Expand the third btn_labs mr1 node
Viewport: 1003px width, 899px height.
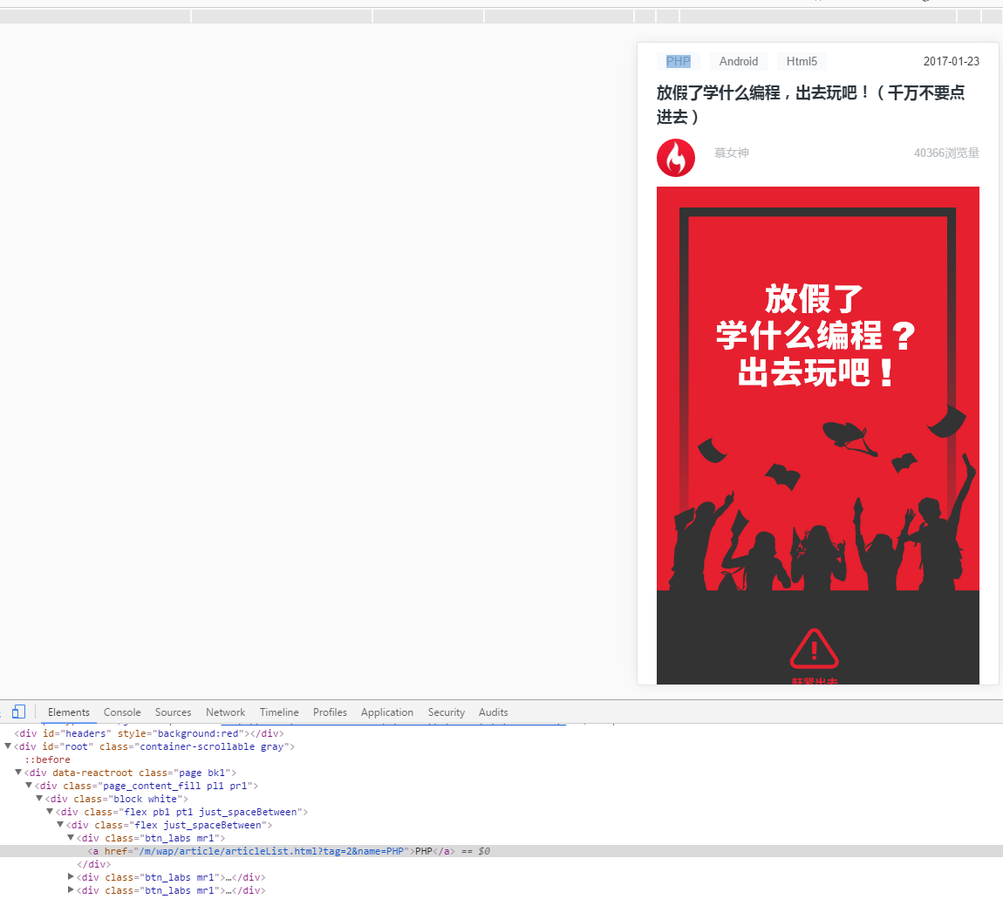tap(71, 890)
